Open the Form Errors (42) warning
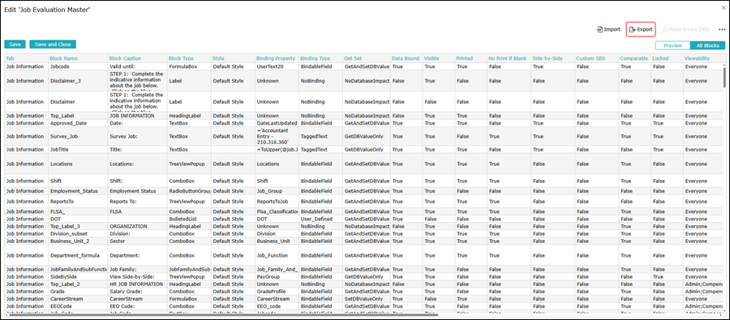Screen dimensions: 730x320 tap(685, 29)
